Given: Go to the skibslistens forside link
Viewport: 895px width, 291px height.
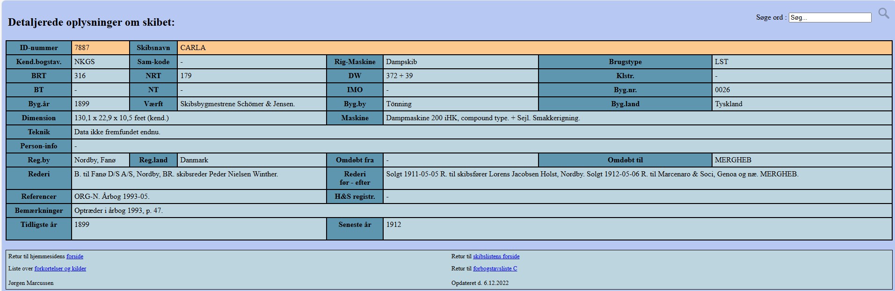Looking at the screenshot, I should tap(496, 256).
